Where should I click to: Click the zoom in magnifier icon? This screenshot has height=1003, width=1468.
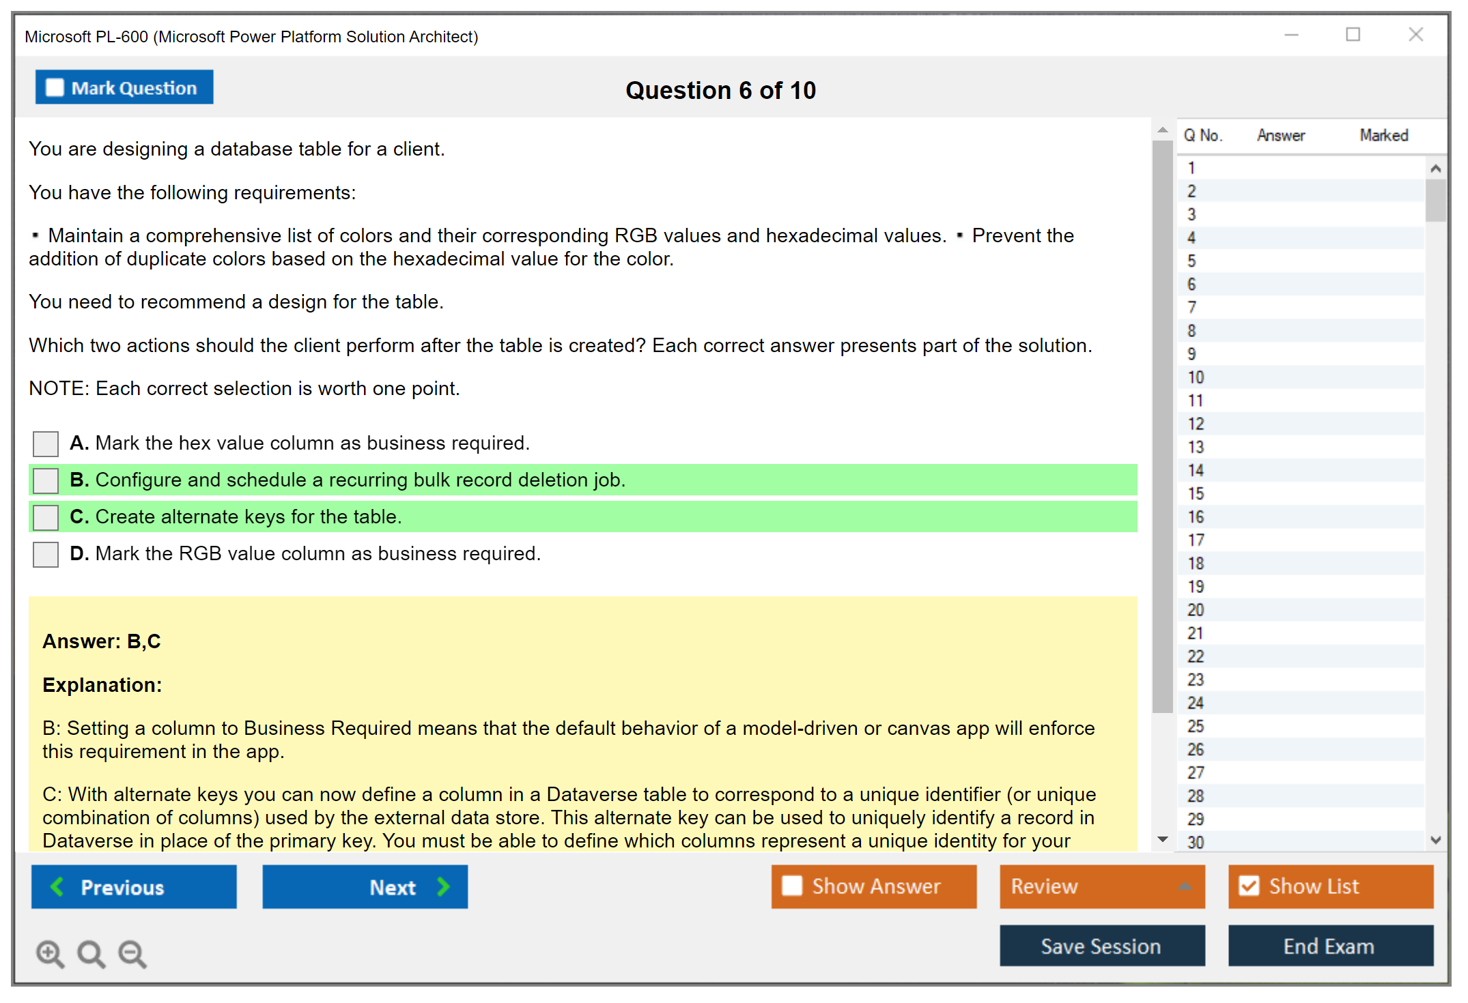[x=50, y=953]
